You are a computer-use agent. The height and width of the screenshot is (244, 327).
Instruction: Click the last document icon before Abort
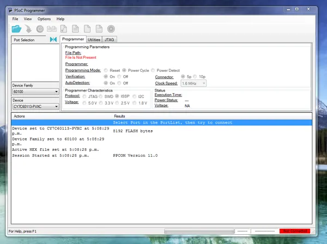[x=99, y=29]
